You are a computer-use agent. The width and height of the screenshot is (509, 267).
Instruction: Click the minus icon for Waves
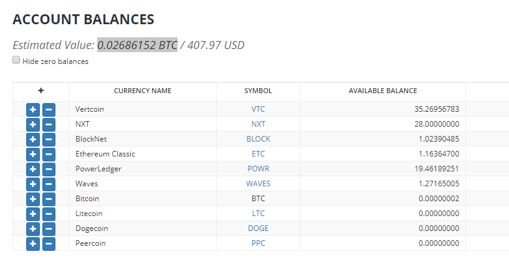coord(49,184)
